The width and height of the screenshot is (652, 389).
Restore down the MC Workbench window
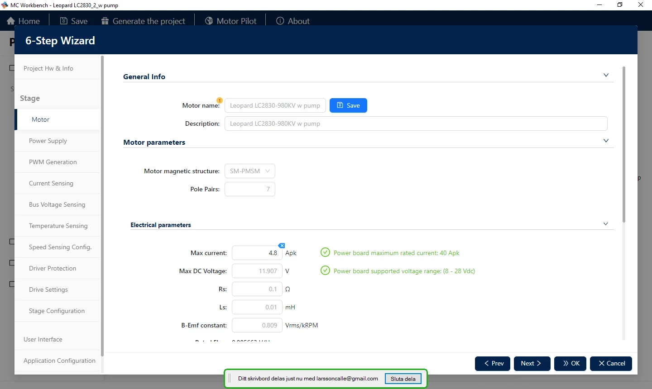(620, 5)
